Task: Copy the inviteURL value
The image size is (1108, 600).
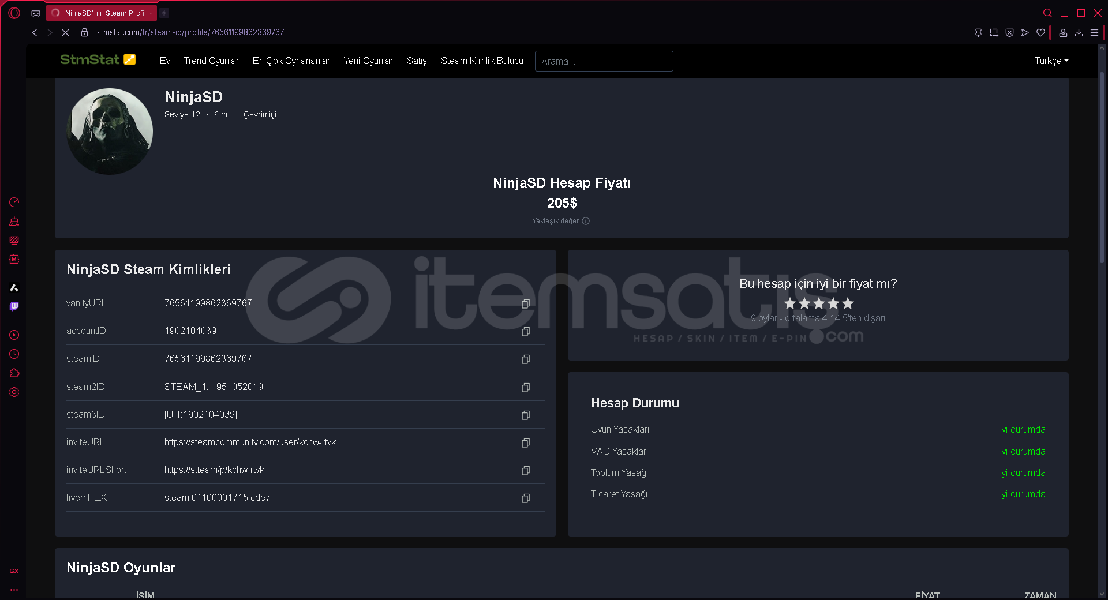Action: pos(526,442)
